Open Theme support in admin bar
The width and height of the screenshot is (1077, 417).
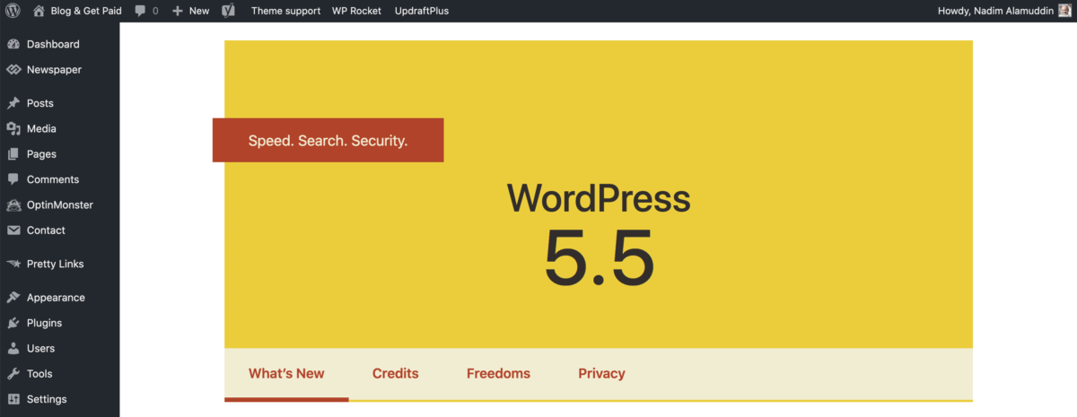(285, 11)
